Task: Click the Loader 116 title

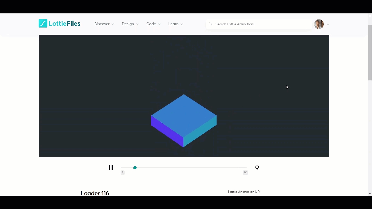Action: tap(95, 193)
